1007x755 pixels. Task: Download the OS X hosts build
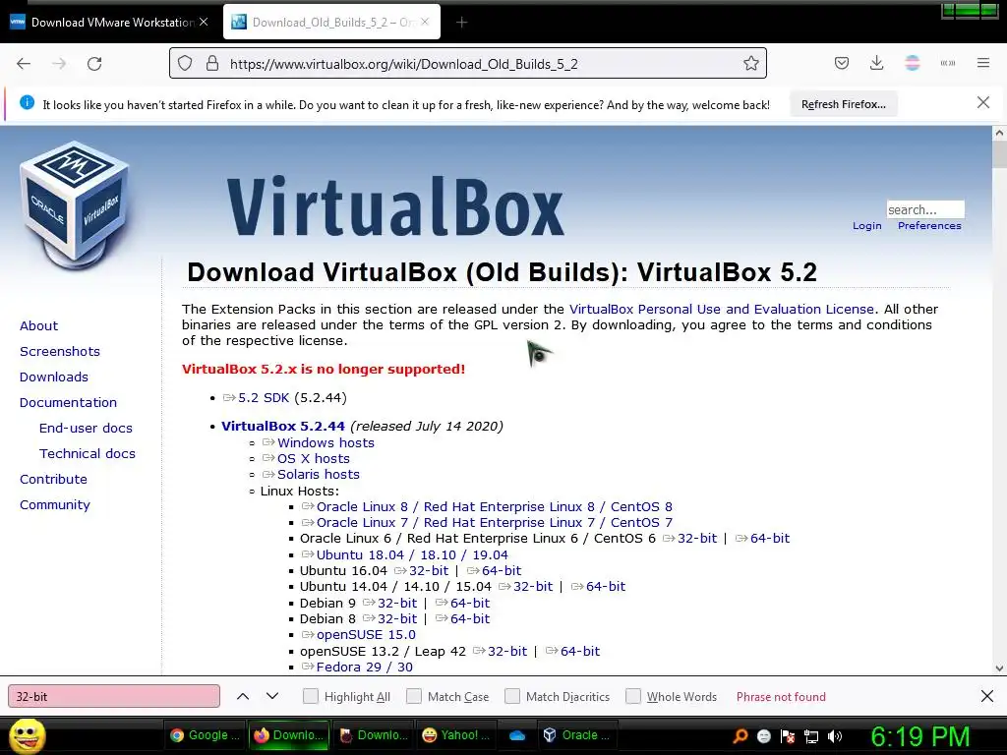pos(314,459)
